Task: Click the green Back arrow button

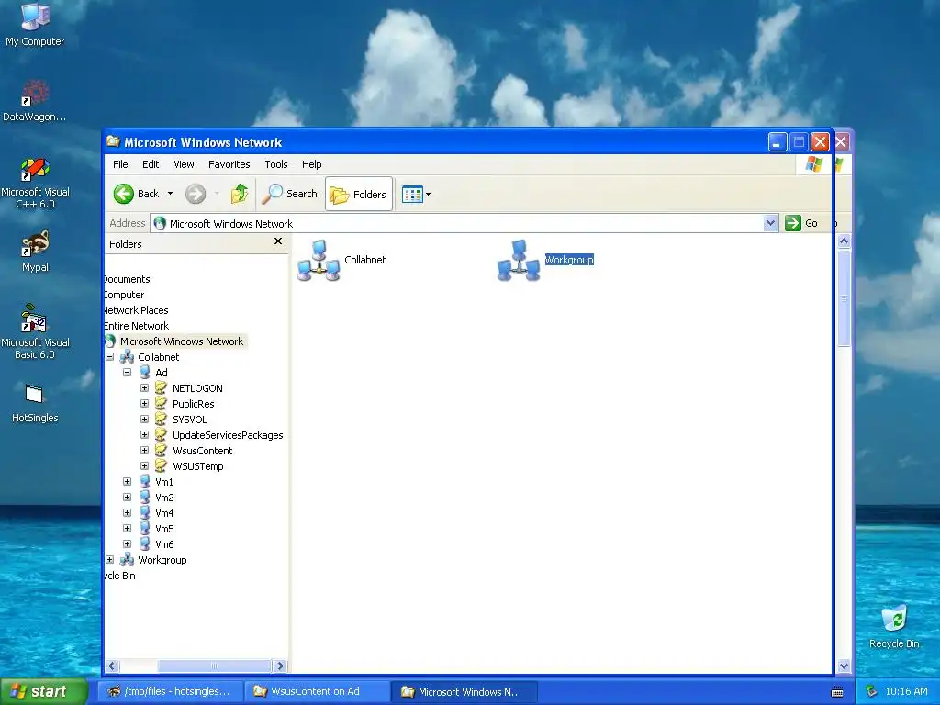Action: click(x=124, y=194)
